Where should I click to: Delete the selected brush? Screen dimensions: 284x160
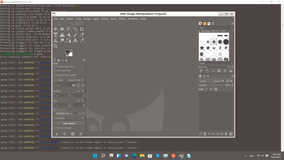(x=219, y=71)
